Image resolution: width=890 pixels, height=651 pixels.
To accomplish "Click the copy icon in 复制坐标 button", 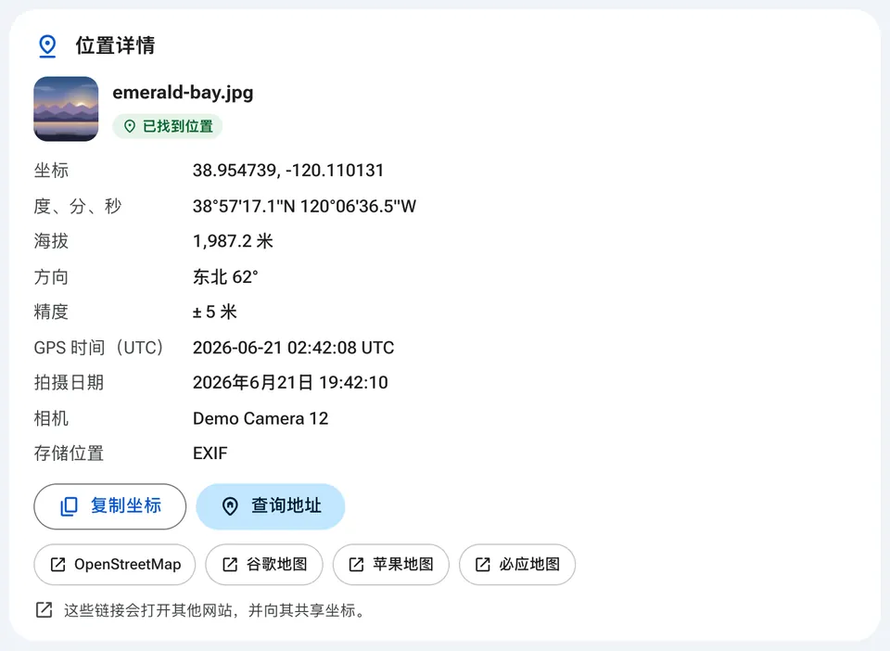I will [69, 506].
